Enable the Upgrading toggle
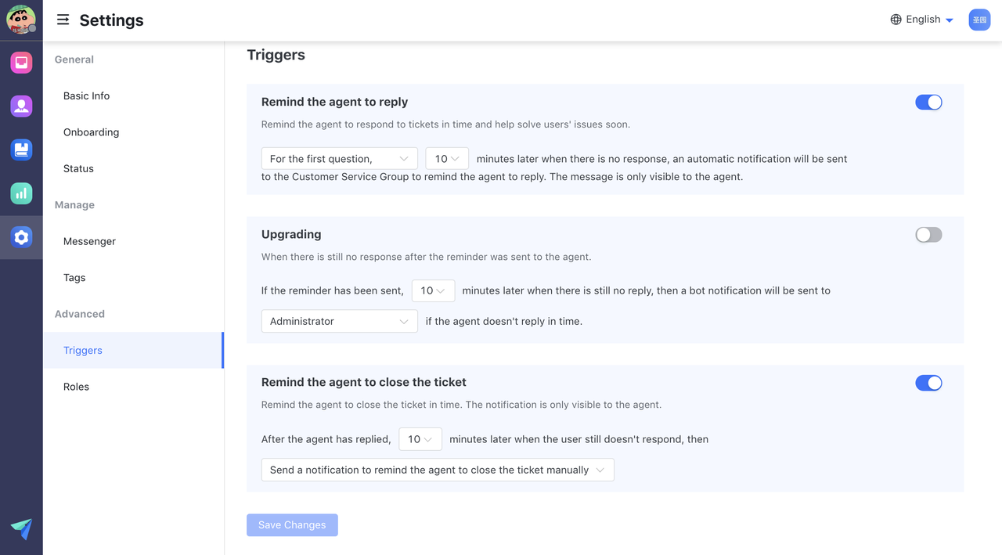Screen dimensions: 1002x555 pos(928,235)
